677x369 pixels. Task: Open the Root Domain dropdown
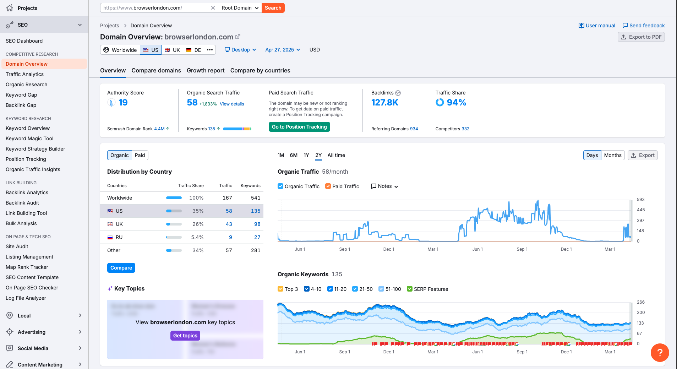(240, 8)
